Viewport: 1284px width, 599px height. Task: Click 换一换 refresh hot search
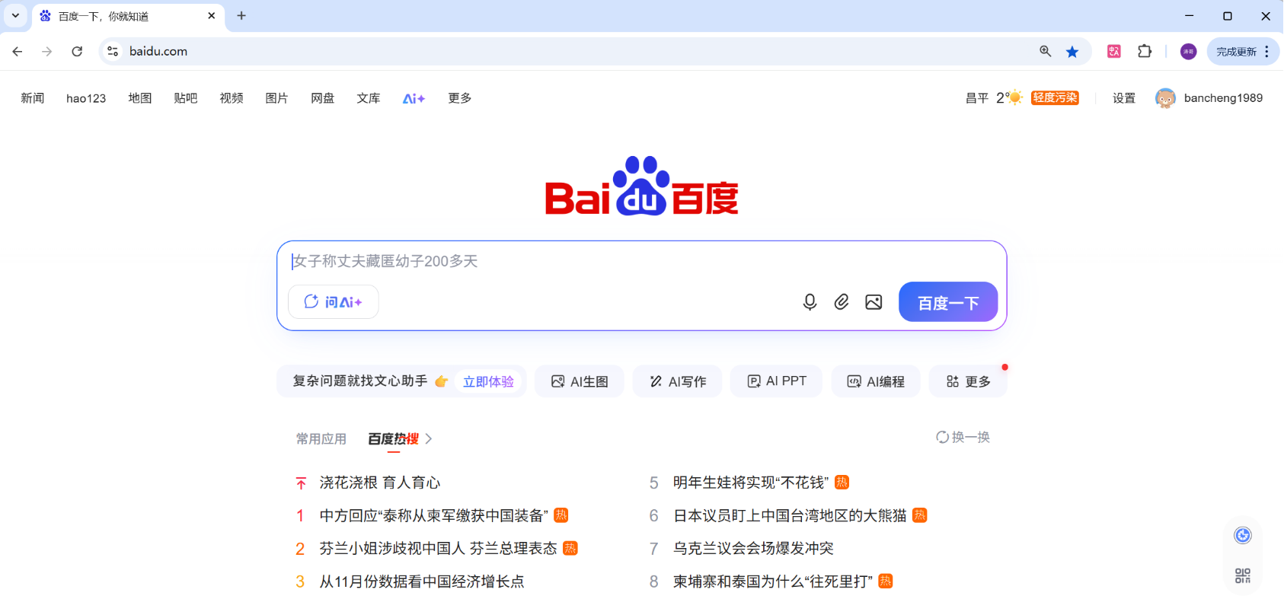tap(963, 437)
